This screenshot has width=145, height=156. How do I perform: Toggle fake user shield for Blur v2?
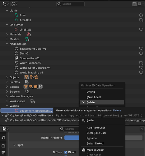pos(141,53)
